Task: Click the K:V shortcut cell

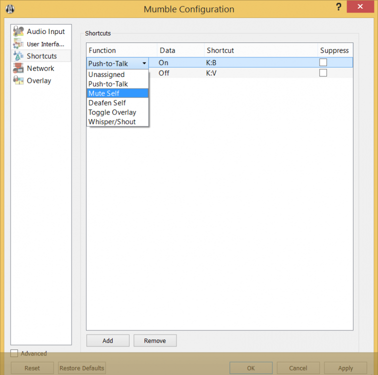Action: (x=211, y=73)
